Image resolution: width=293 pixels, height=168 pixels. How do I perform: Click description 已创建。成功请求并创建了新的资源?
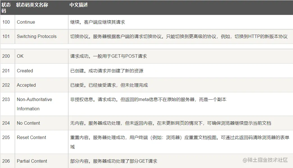(107, 71)
